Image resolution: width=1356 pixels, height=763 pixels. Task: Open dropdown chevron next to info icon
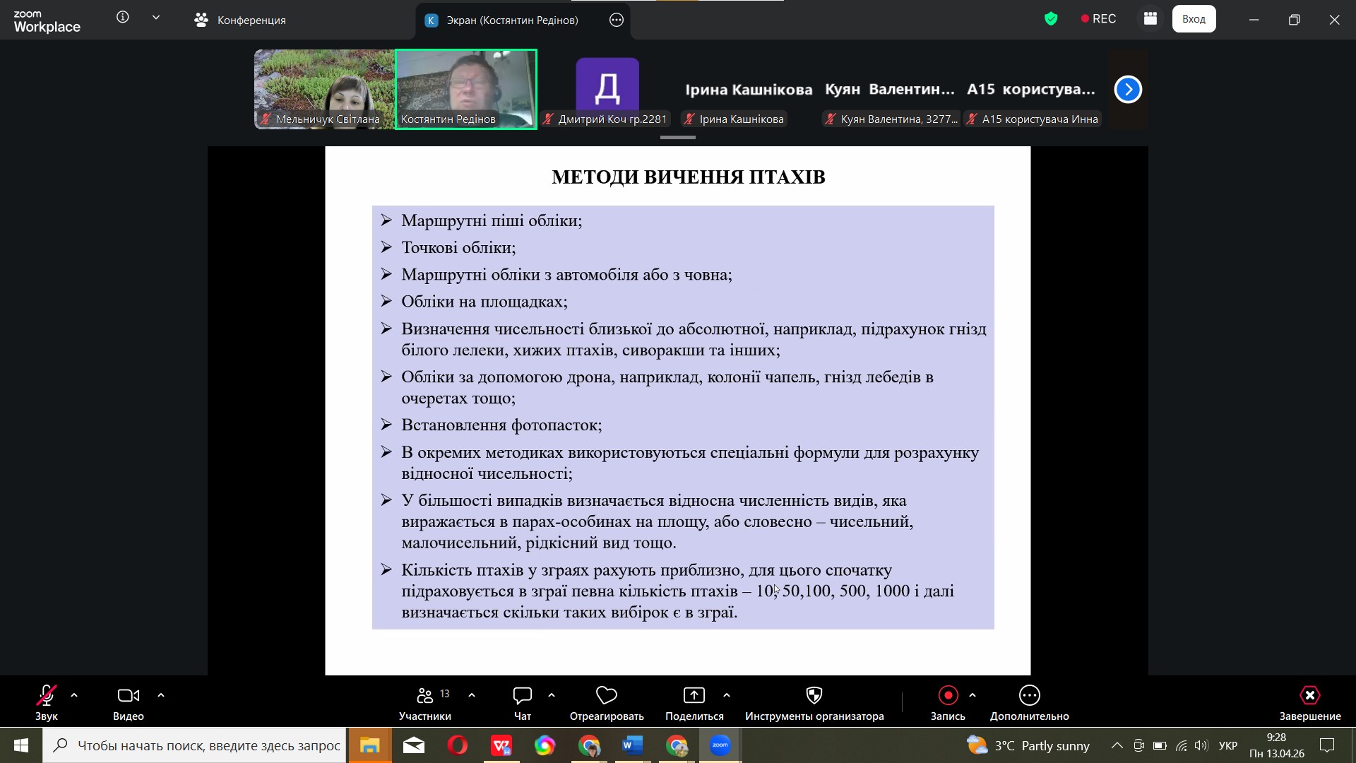click(156, 18)
